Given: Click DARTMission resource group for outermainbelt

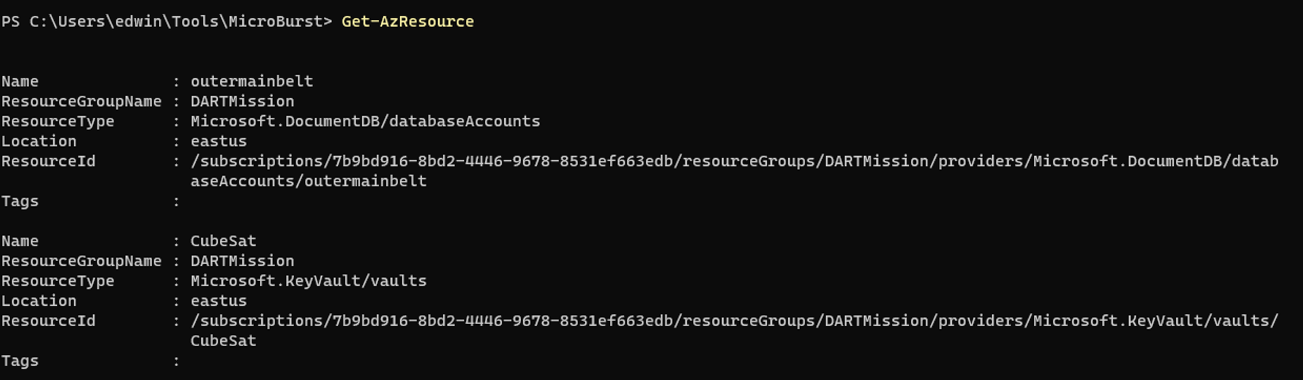Looking at the screenshot, I should click(x=242, y=102).
